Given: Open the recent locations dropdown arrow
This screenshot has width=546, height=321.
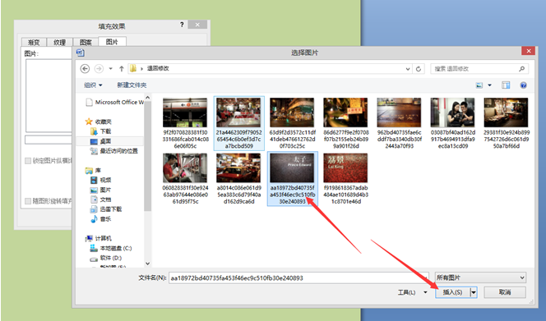Looking at the screenshot, I should click(x=110, y=68).
